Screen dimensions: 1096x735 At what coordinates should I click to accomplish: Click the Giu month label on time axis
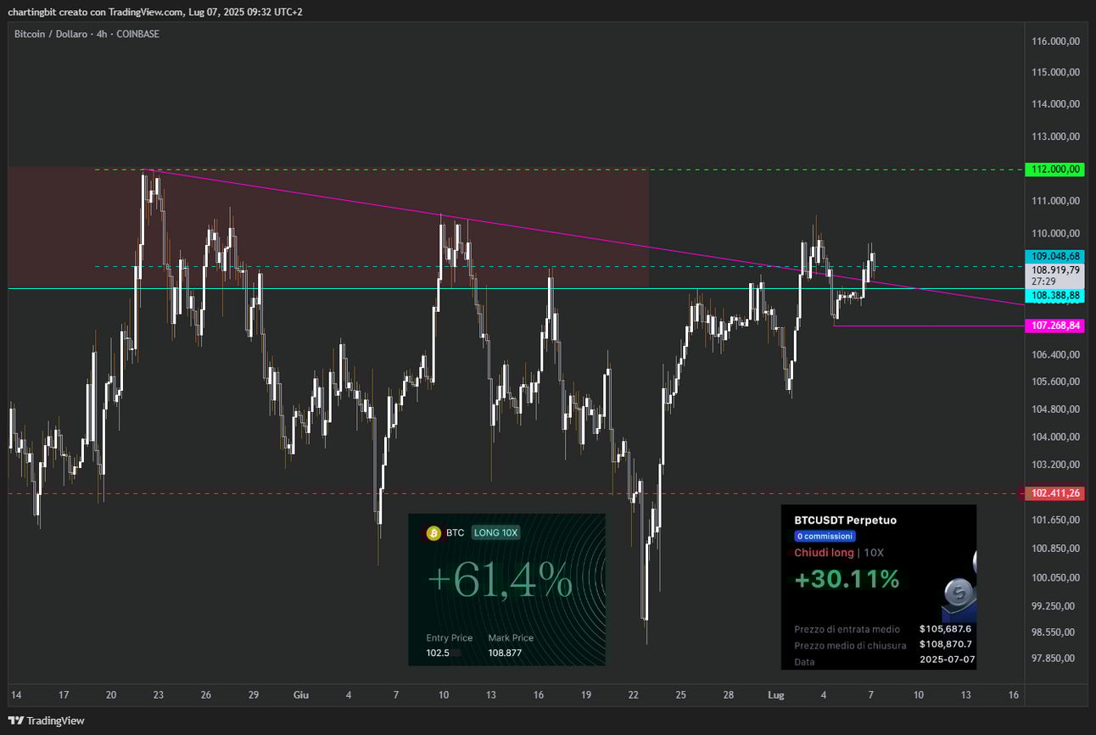tap(301, 695)
